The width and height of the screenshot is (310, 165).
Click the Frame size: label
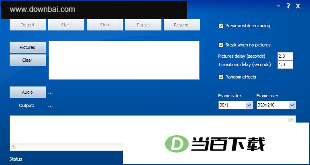pos(267,96)
